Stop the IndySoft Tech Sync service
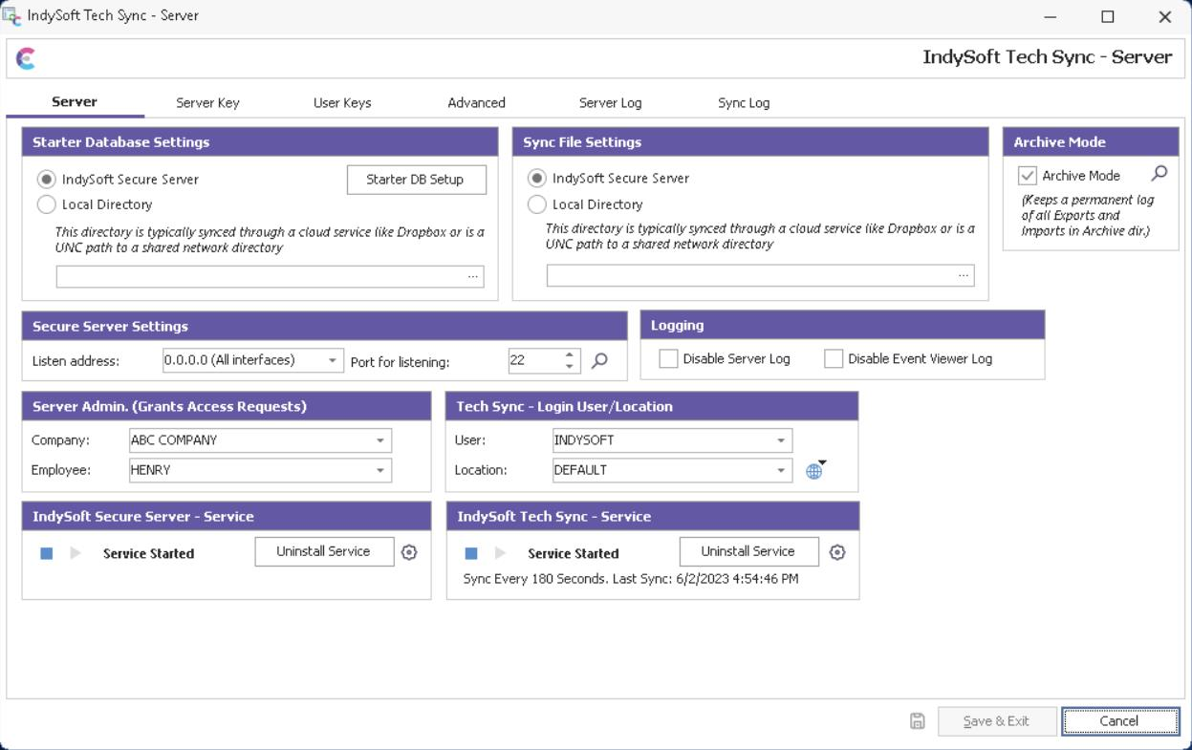The height and width of the screenshot is (750, 1192). pos(470,553)
